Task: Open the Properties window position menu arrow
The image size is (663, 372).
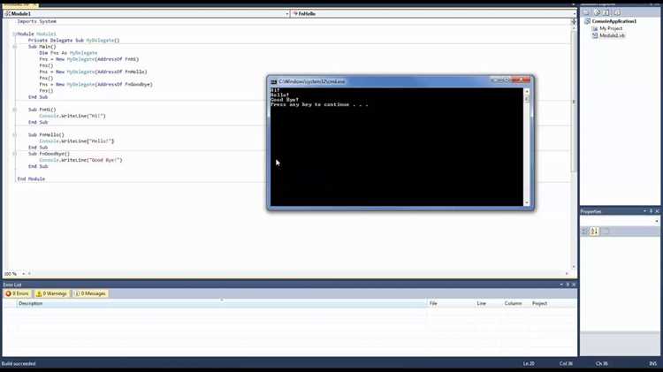Action: (644, 211)
